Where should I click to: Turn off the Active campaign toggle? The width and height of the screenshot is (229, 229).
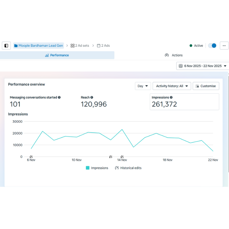pos(212,46)
